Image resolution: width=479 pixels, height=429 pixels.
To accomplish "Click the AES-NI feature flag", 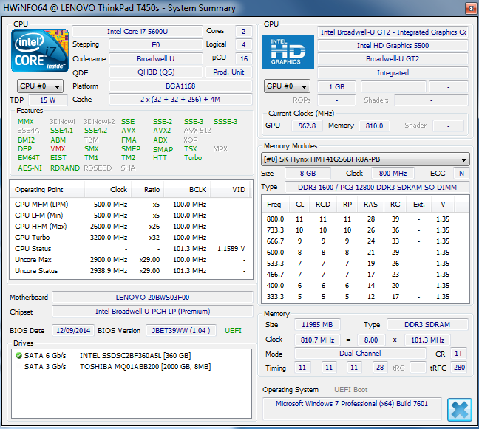I will [x=30, y=168].
